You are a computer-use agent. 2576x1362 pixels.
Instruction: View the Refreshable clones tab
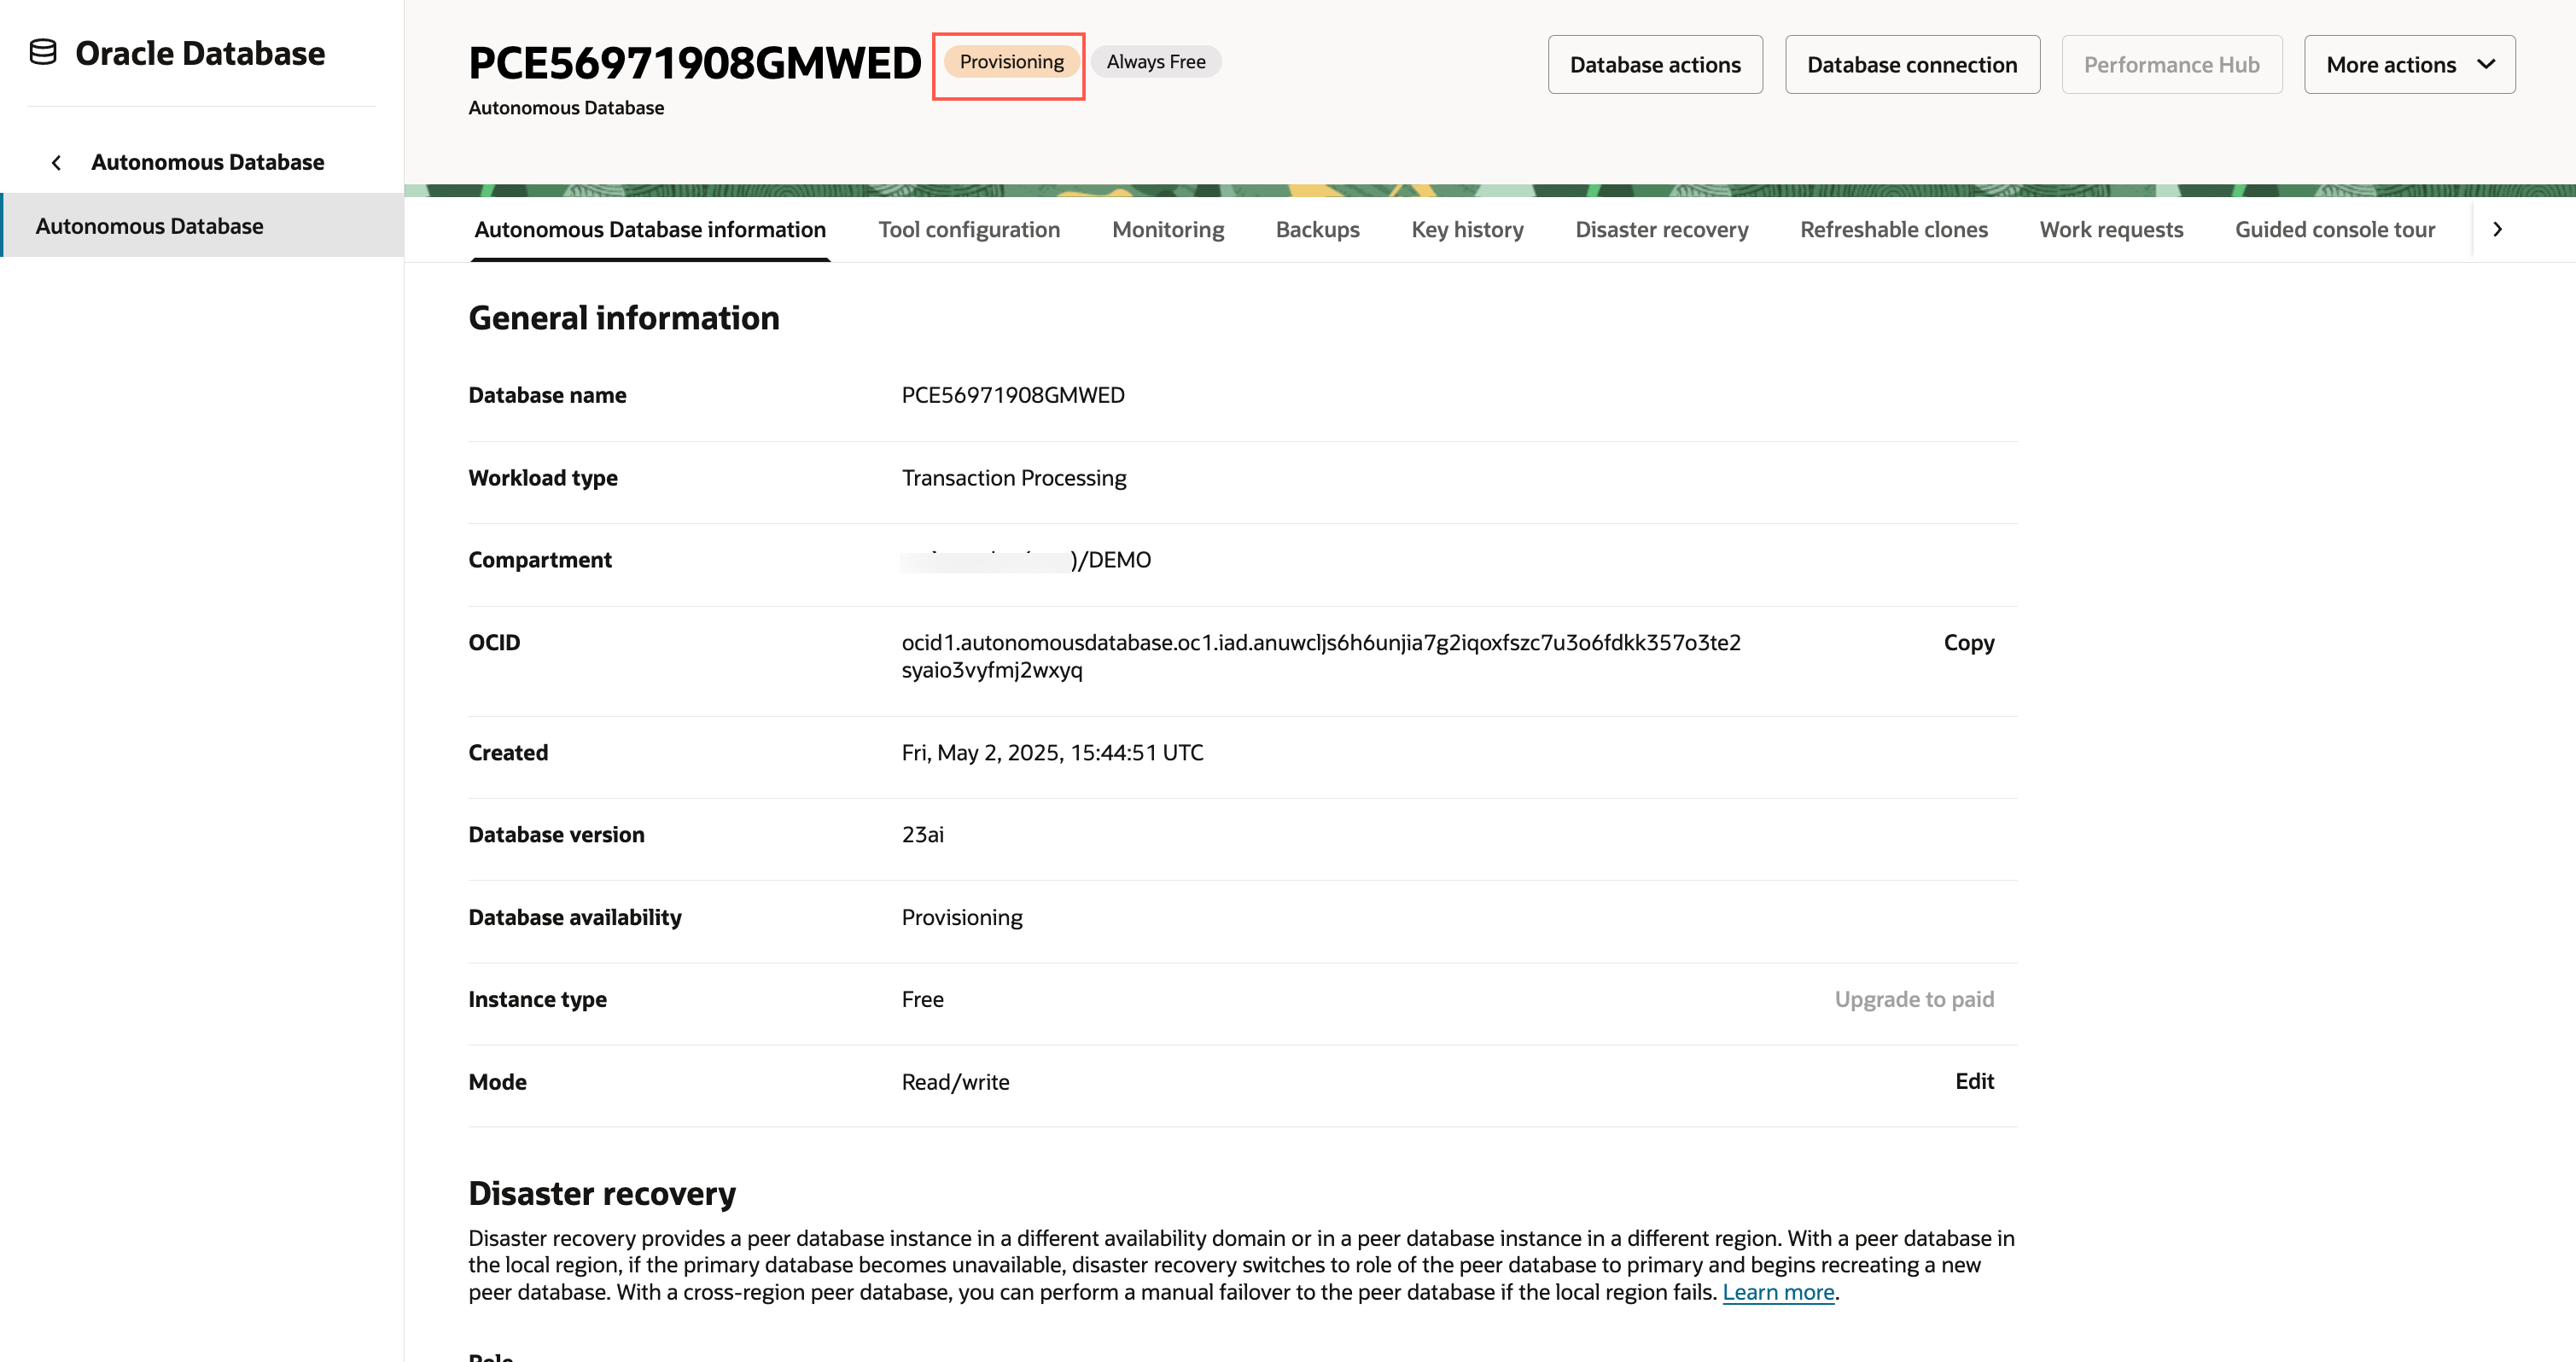1893,230
